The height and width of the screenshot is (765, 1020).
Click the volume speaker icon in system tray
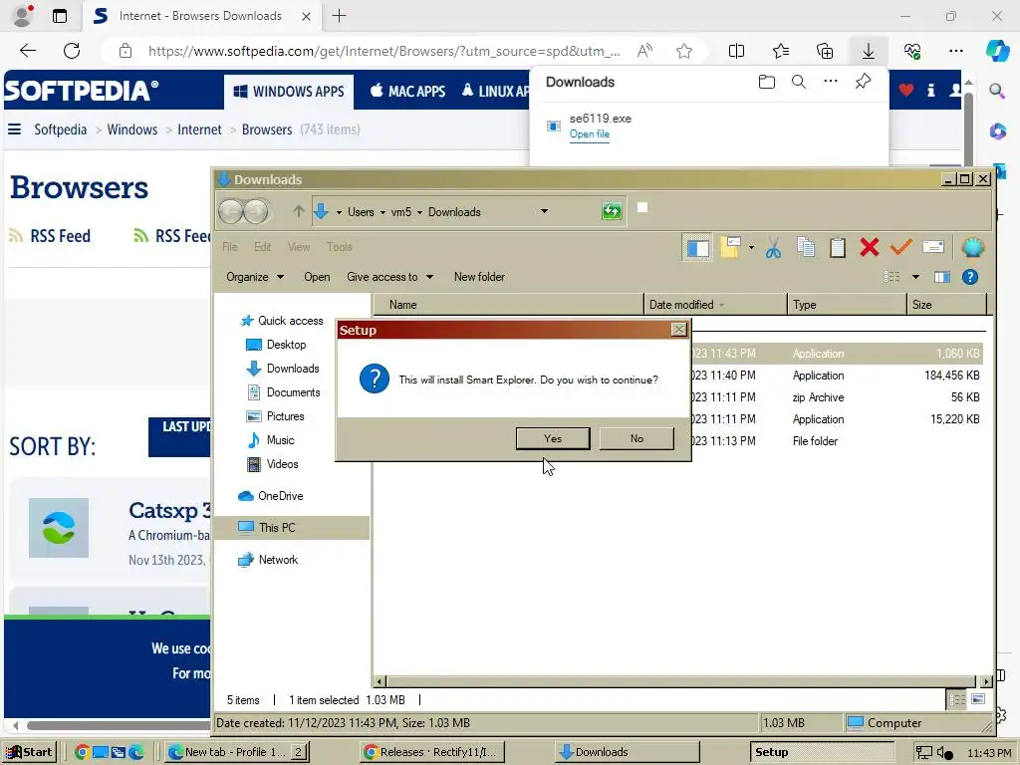pos(944,753)
